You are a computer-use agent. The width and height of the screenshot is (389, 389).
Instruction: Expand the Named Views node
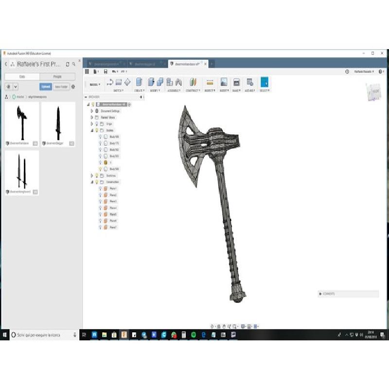point(92,117)
